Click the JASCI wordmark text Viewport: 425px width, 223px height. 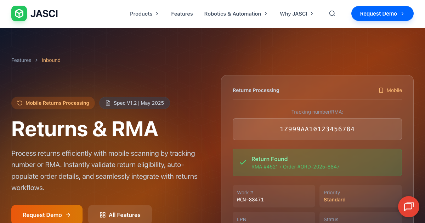point(44,13)
